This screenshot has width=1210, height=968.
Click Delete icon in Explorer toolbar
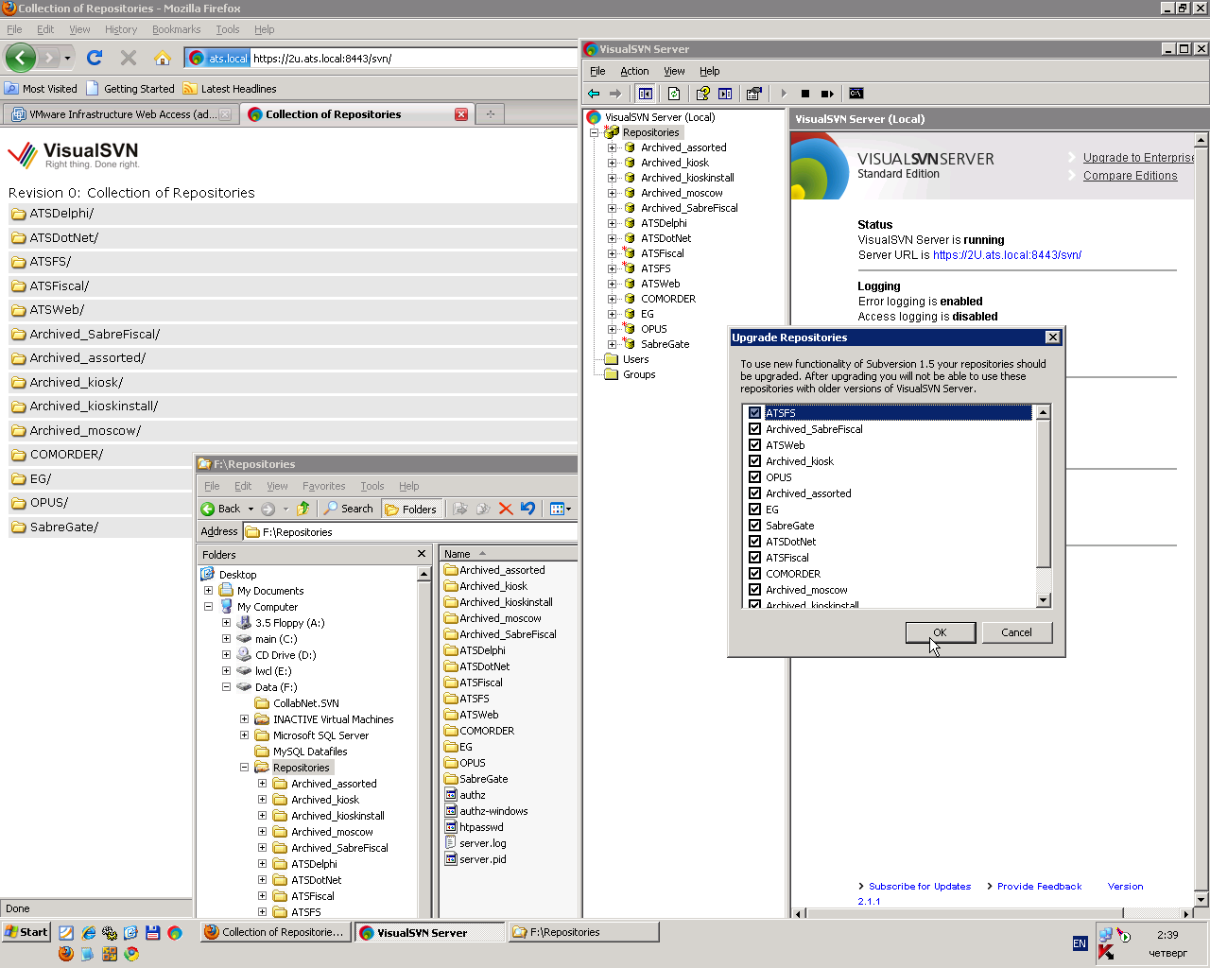pos(506,509)
